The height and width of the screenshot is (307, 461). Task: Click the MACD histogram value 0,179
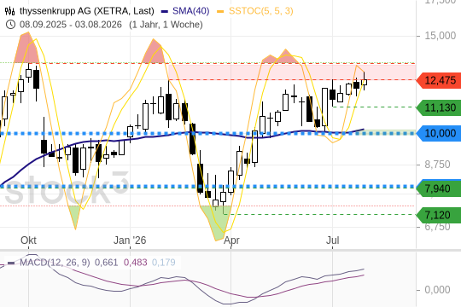pyautogui.click(x=163, y=262)
